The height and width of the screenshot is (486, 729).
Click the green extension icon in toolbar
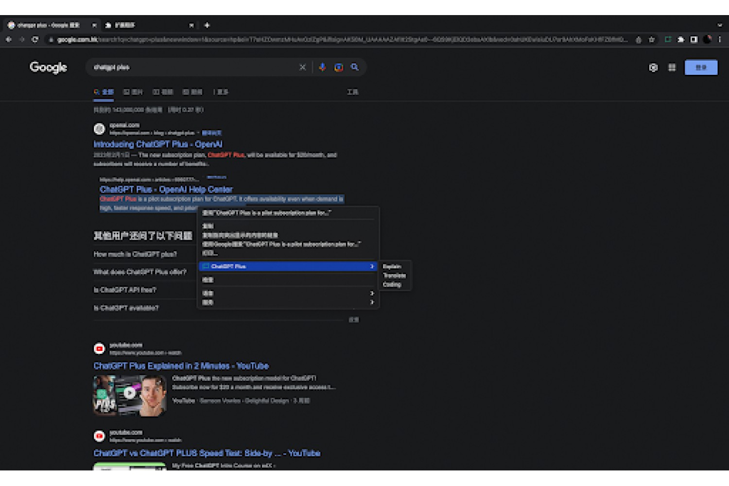pos(668,40)
